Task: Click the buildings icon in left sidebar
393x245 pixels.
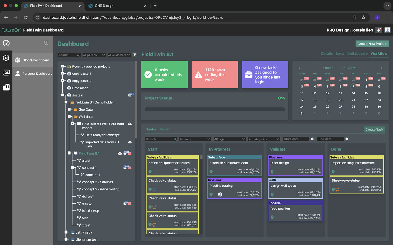Action: point(6,87)
